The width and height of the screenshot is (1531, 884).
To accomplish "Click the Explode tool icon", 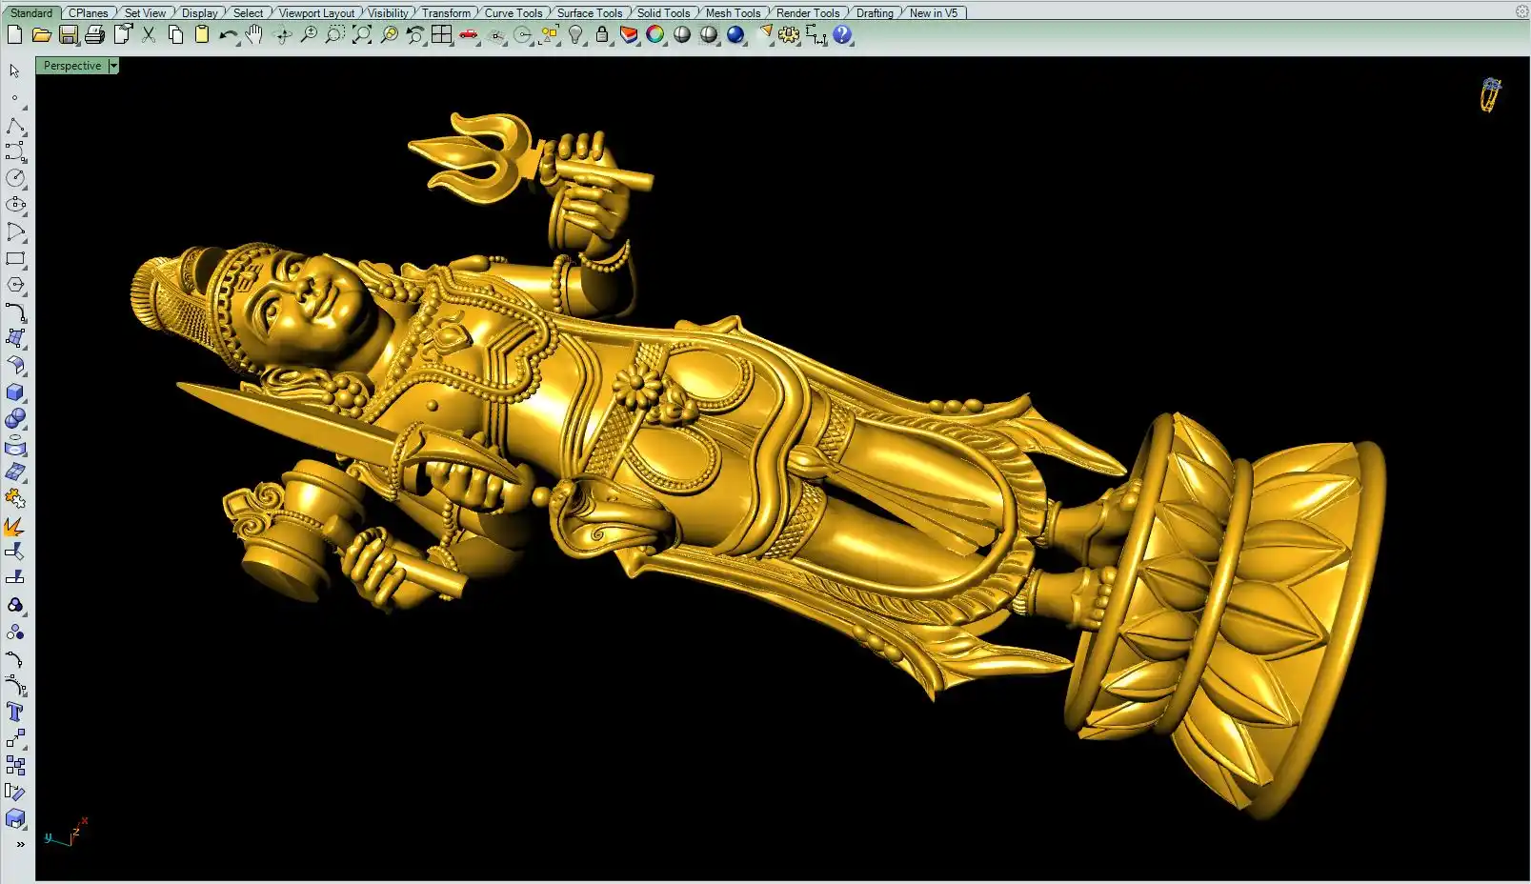I will point(15,527).
